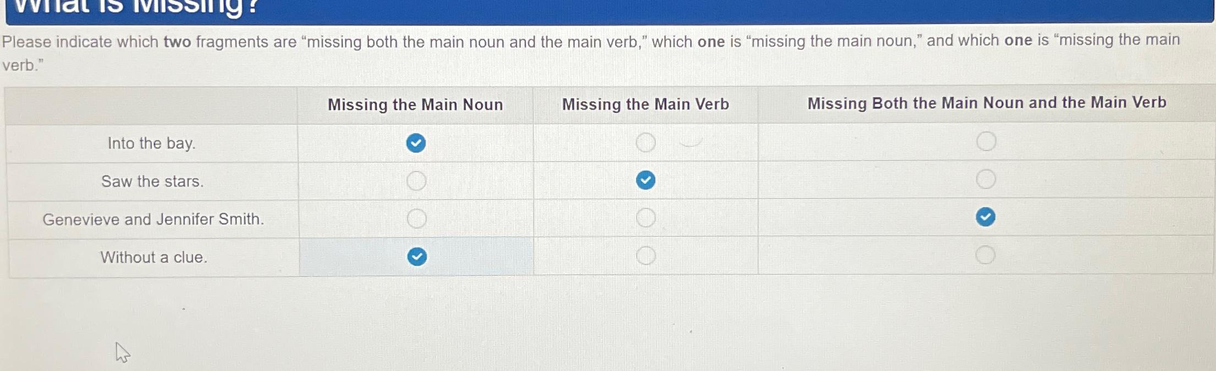Select Missing the Main Verb for 'Into the bay.'
The image size is (1216, 371).
(x=645, y=142)
